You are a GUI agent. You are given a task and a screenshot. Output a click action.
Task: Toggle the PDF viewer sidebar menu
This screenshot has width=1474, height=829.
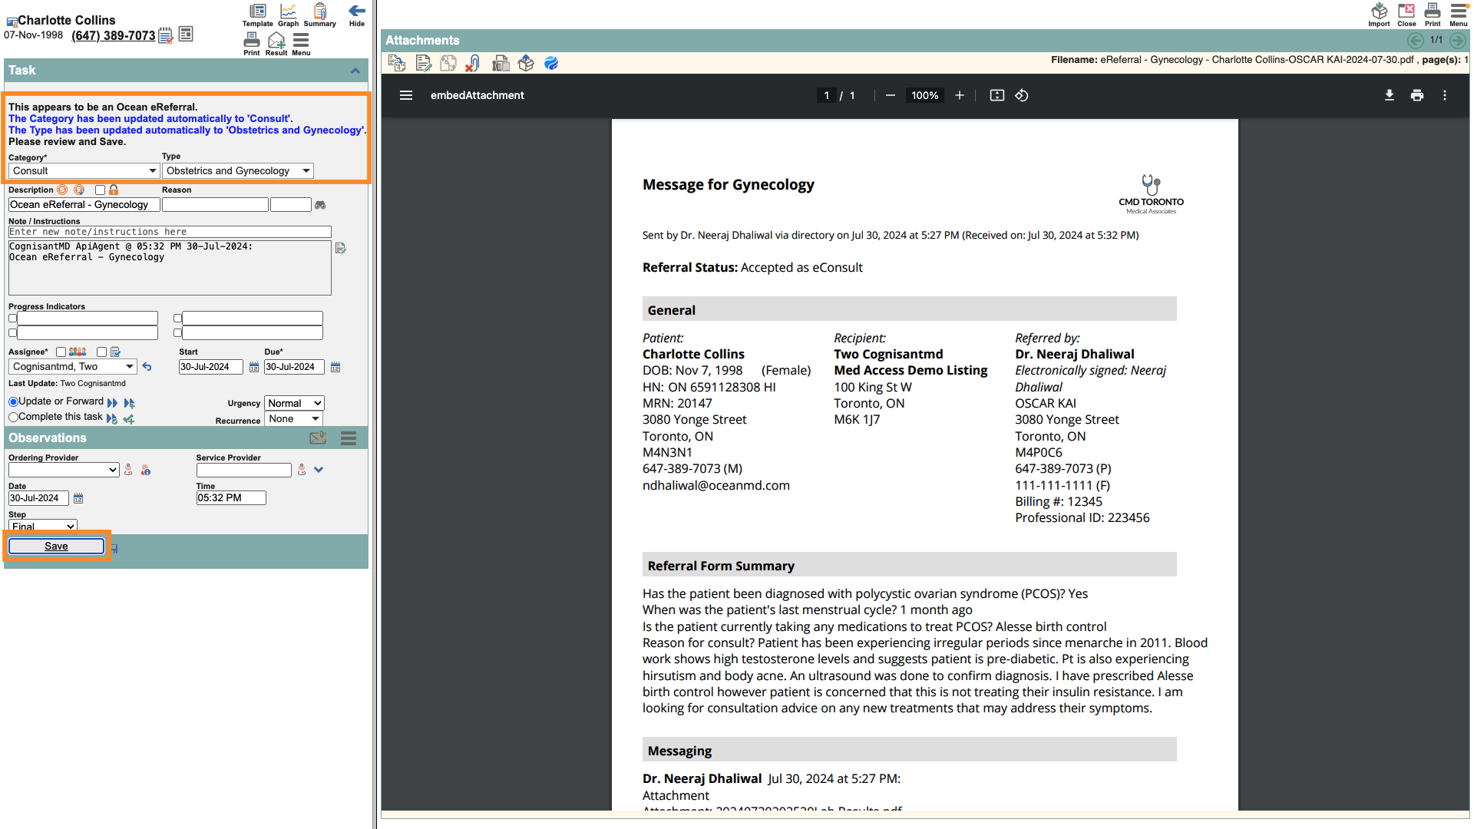pyautogui.click(x=406, y=95)
